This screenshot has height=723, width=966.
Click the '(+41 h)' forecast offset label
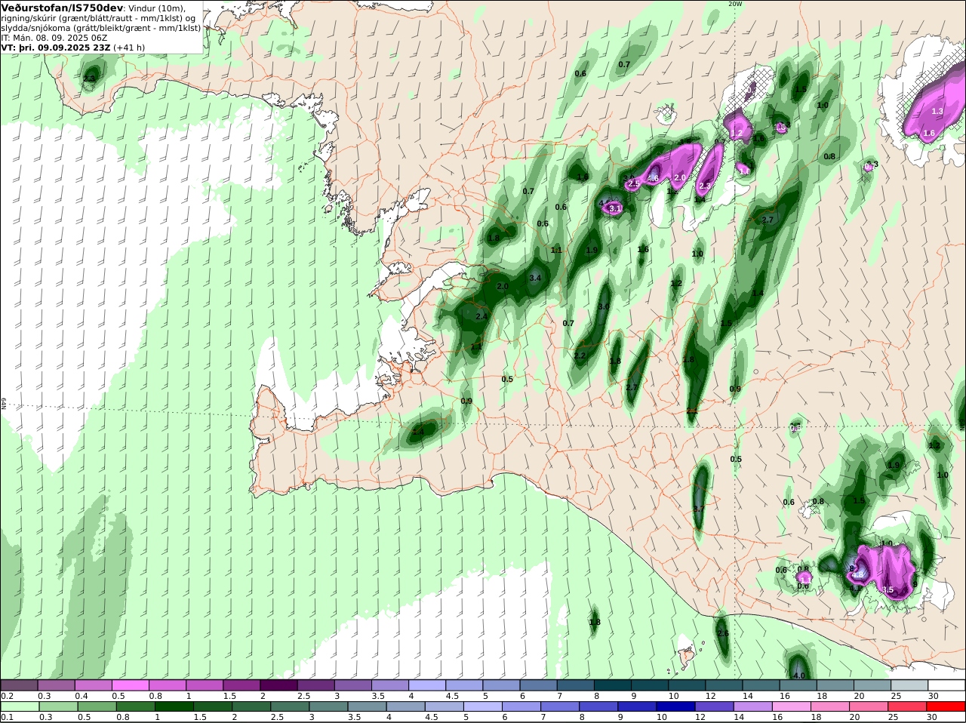coord(130,48)
